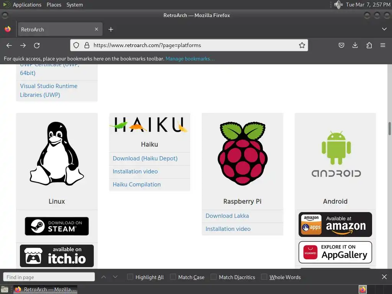
Task: Select the RetroArch tab
Action: coord(60,29)
